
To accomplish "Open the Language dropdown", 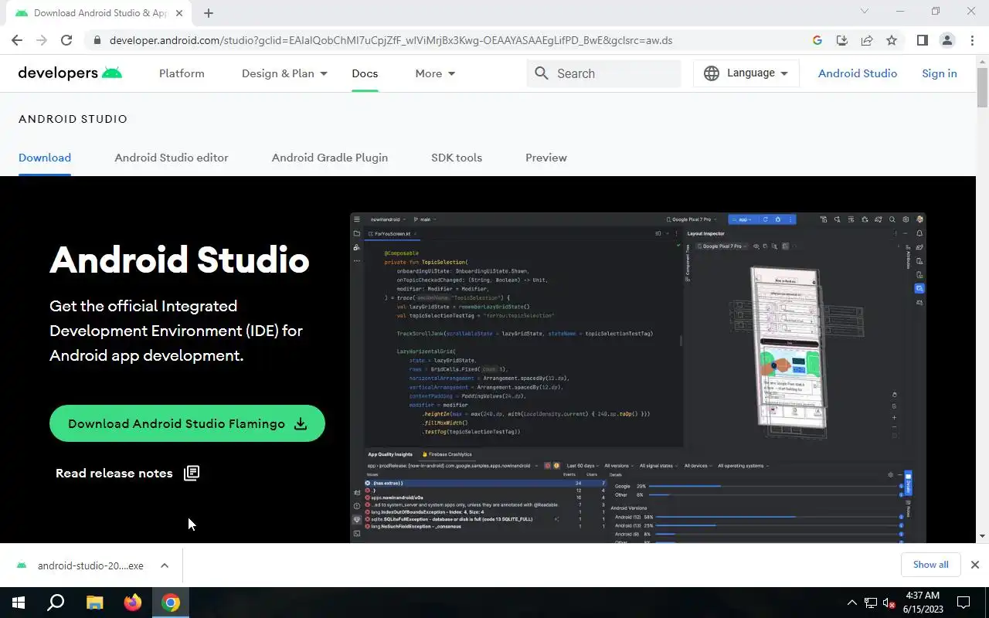I will 746,73.
